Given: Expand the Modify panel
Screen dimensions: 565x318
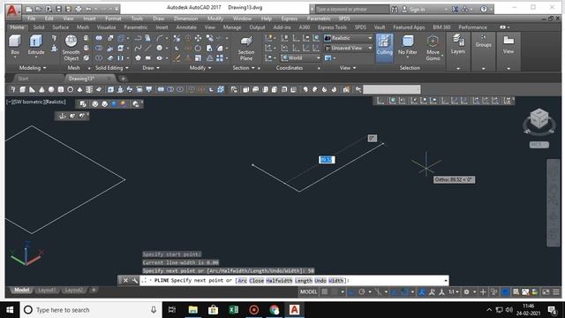Looking at the screenshot, I should pyautogui.click(x=200, y=68).
